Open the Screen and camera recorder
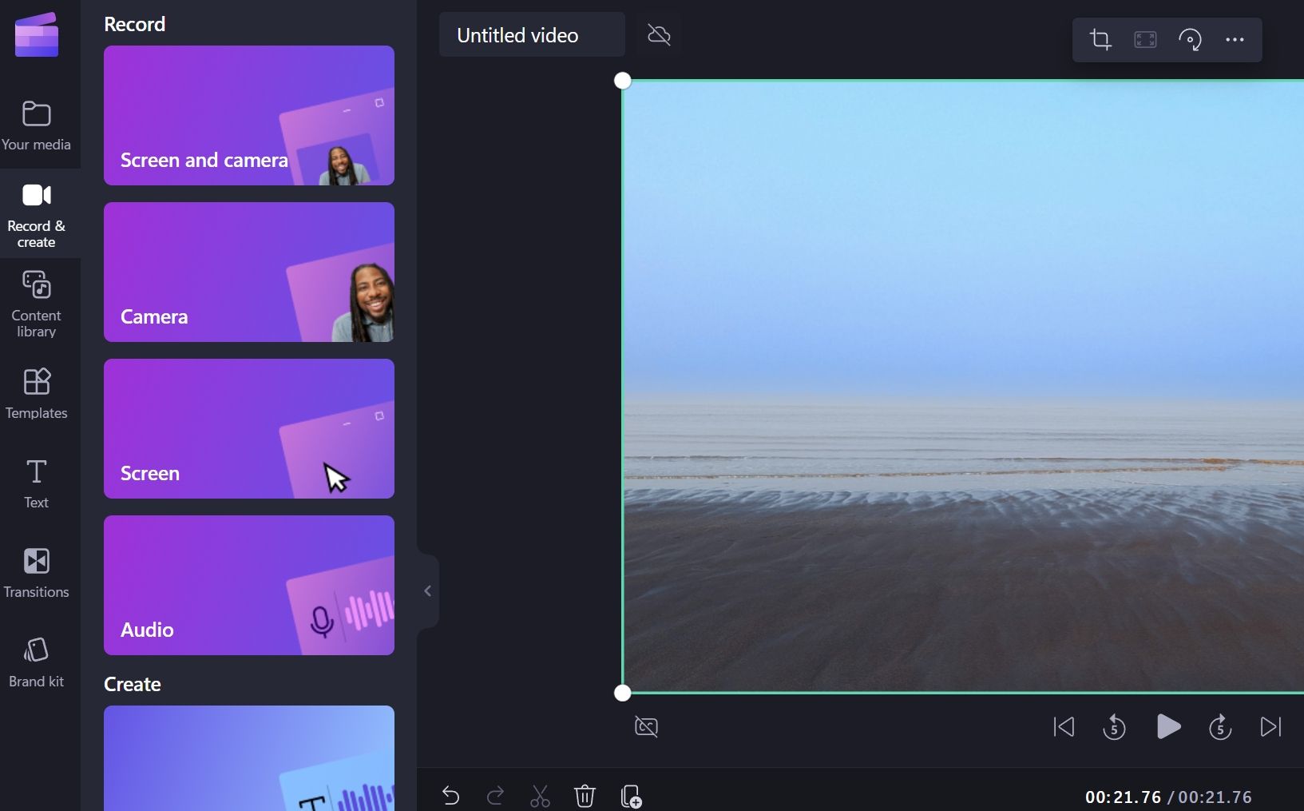1304x811 pixels. click(248, 116)
